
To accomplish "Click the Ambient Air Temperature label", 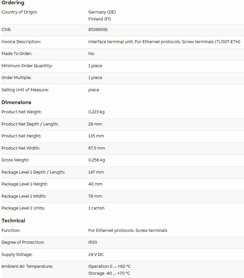I will tap(27, 266).
